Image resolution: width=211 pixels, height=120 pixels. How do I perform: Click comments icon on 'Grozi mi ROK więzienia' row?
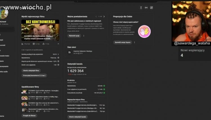[37, 93]
